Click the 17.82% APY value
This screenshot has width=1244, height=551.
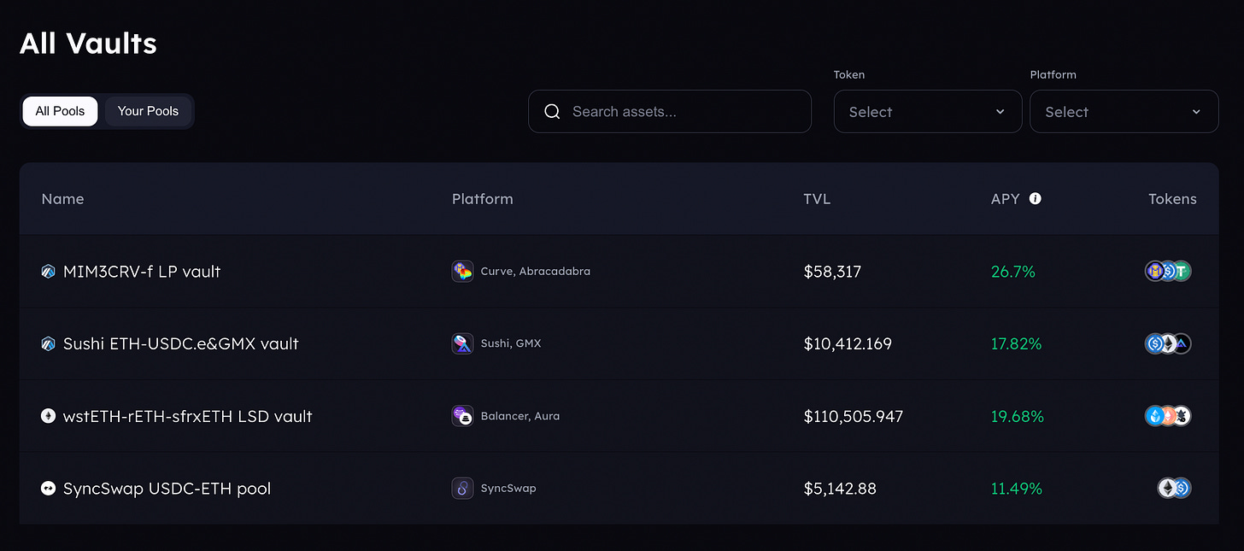coord(1017,344)
